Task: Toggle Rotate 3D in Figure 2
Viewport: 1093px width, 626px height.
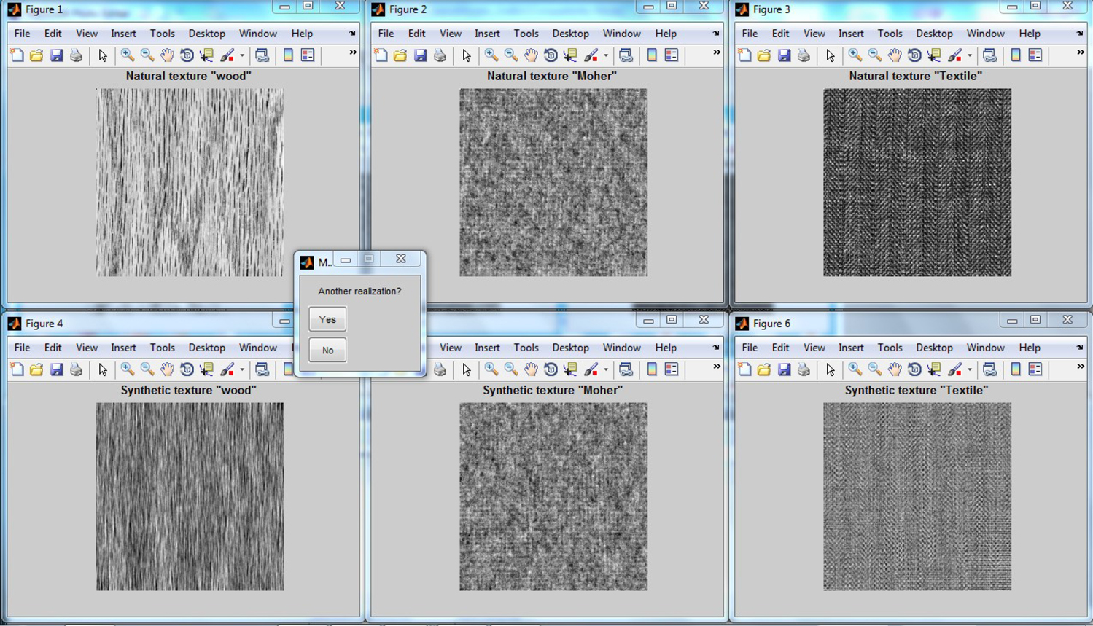Action: [x=551, y=55]
